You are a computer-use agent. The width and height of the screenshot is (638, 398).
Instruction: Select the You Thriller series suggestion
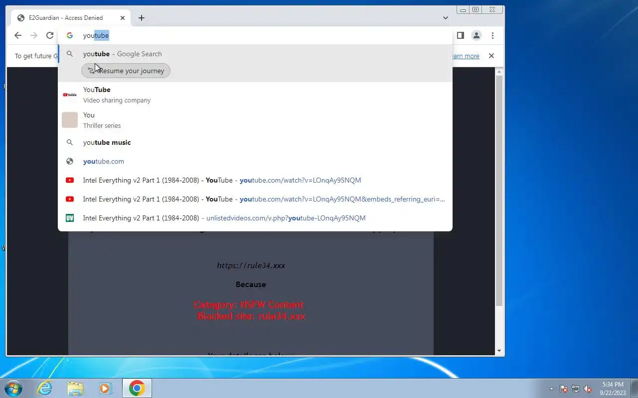click(255, 120)
